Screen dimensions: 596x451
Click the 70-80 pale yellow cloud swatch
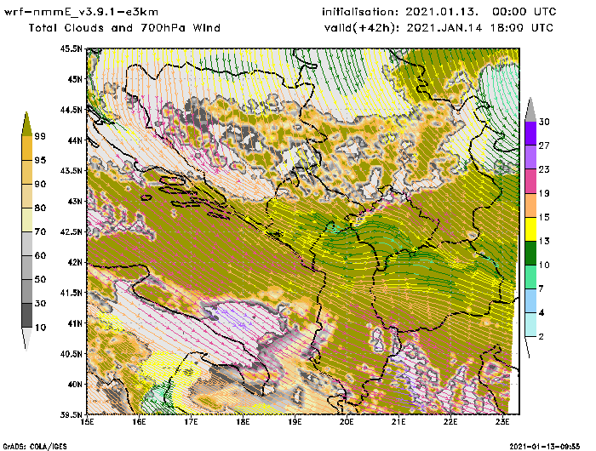click(26, 220)
